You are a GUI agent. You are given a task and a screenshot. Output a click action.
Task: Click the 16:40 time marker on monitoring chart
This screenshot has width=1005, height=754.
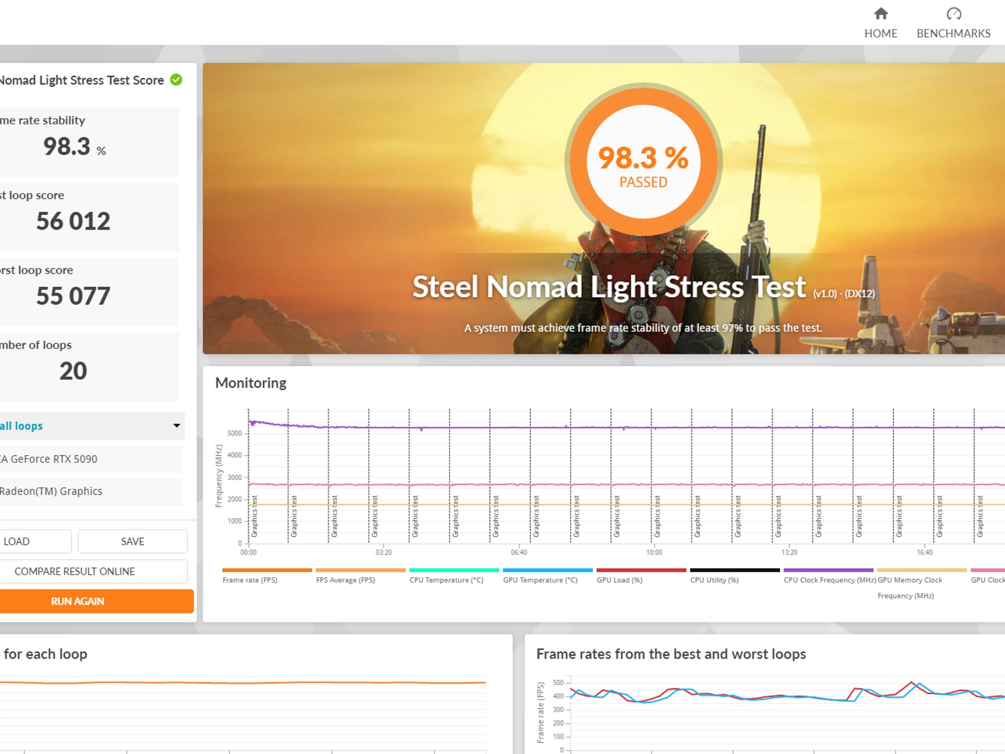tap(925, 552)
